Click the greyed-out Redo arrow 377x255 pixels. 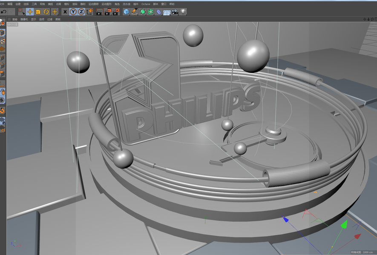coord(11,12)
